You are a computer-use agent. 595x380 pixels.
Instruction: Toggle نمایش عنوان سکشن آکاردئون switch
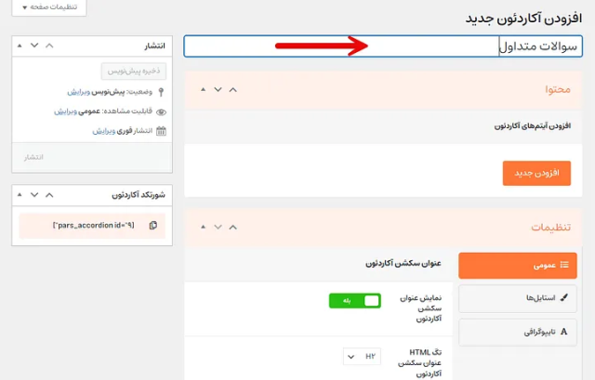point(355,301)
